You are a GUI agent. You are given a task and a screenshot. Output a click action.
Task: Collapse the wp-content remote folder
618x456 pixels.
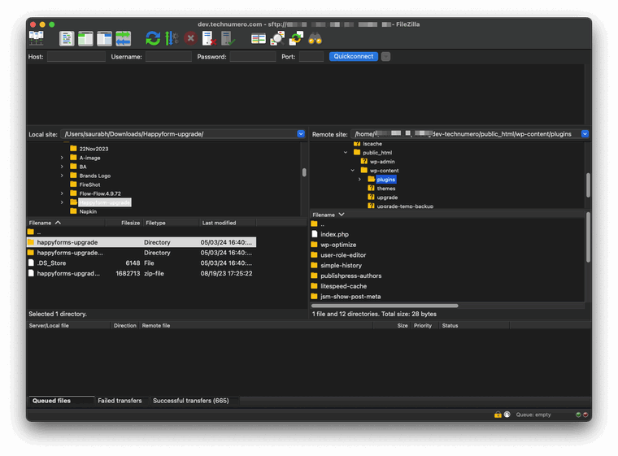pos(353,170)
